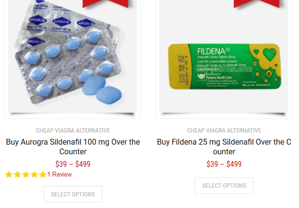Open the 1 Review link

point(60,174)
